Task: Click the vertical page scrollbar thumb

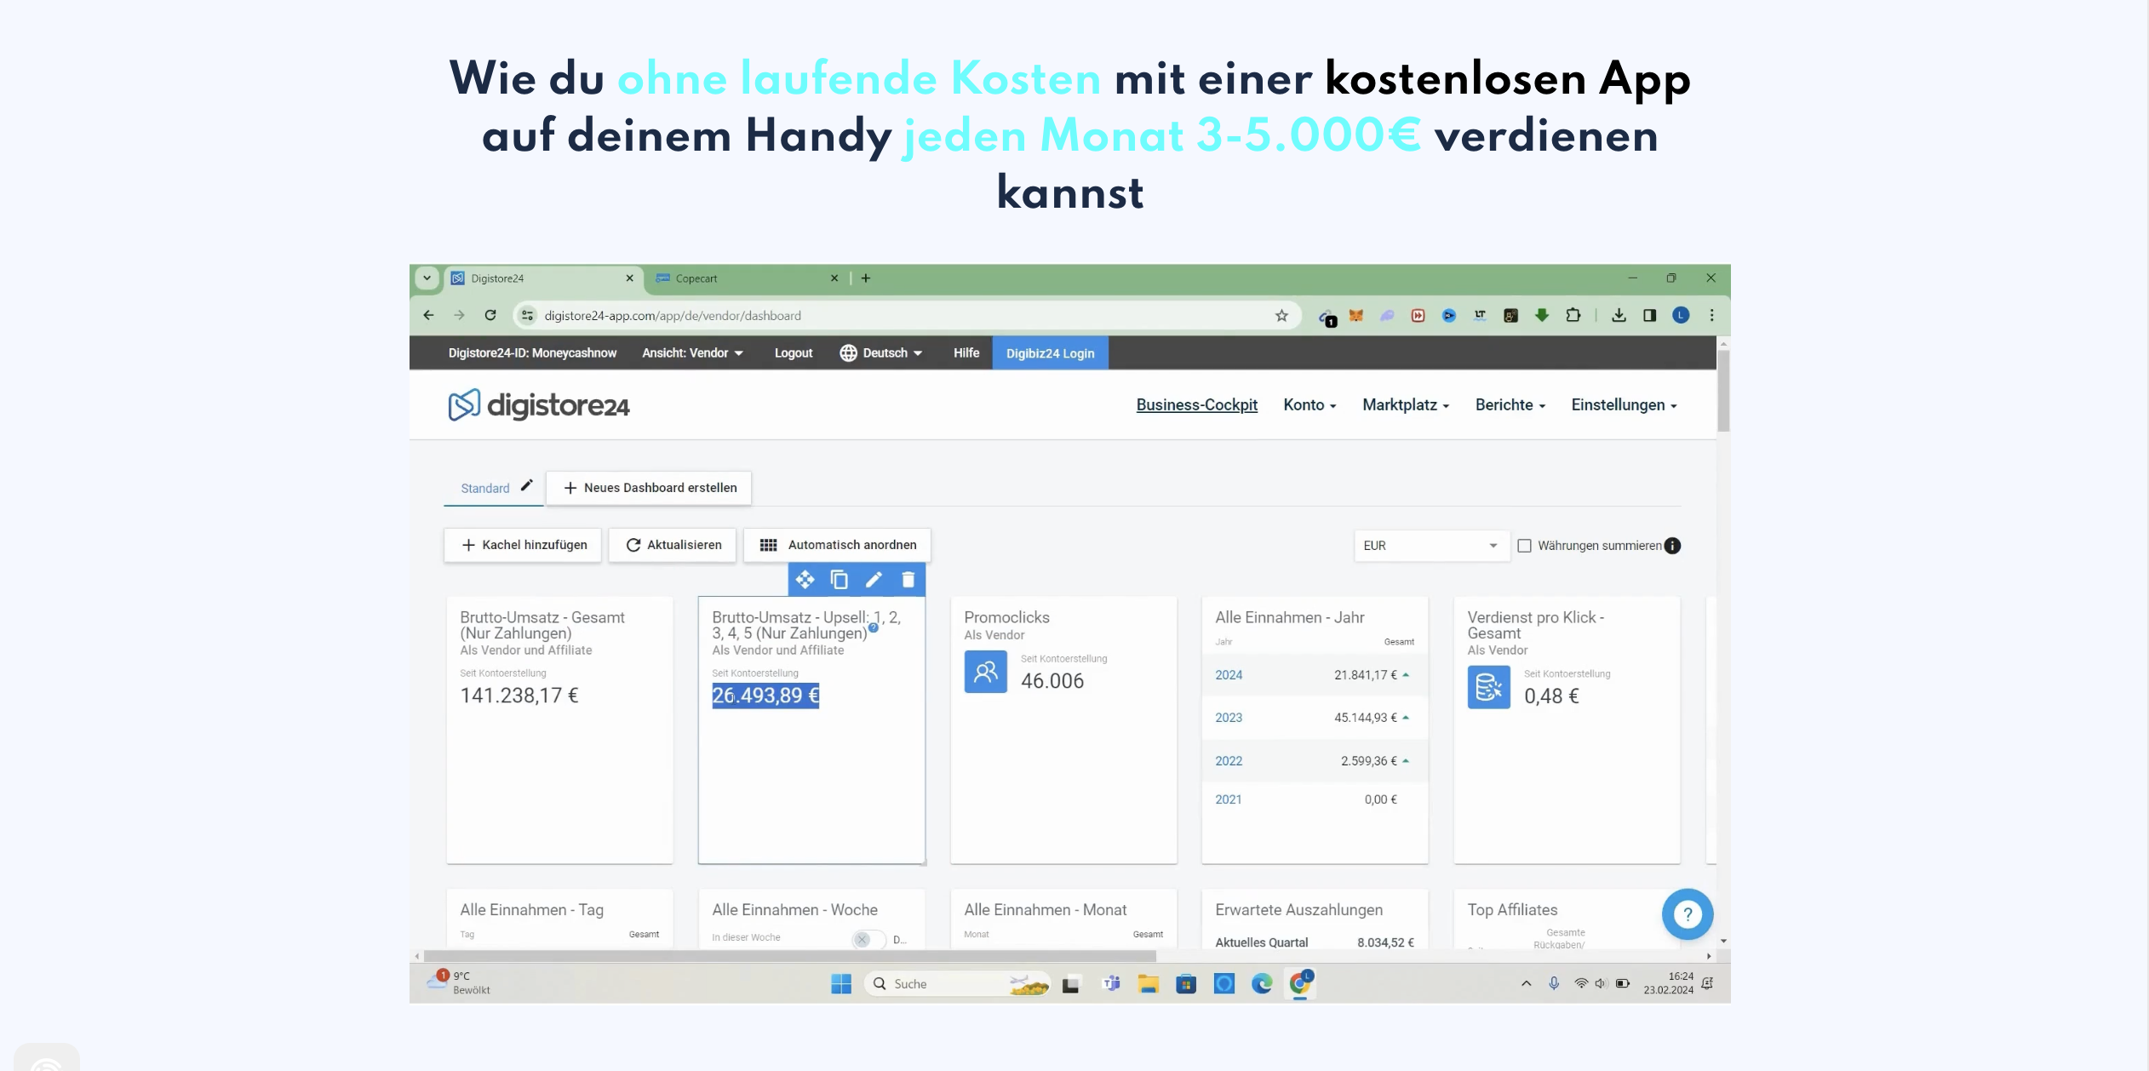Action: point(1723,392)
